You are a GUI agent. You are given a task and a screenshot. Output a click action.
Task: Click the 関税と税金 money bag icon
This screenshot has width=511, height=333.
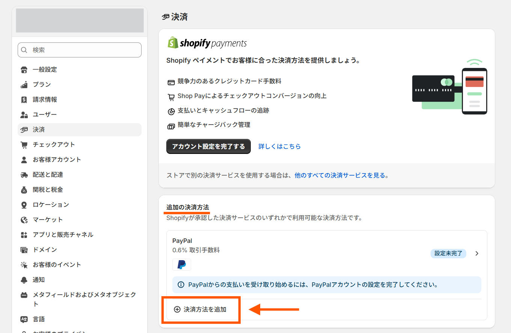(24, 190)
